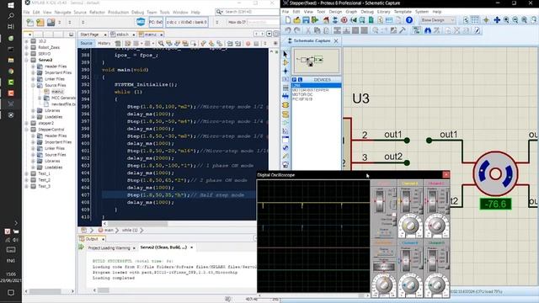This screenshot has height=303, width=539.
Task: Click the P pick-devices button
Action: click(294, 80)
